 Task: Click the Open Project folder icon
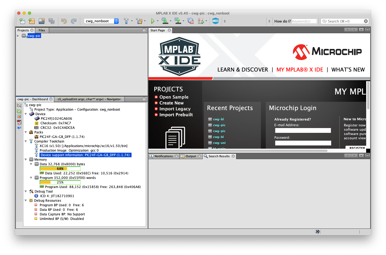point(42,21)
